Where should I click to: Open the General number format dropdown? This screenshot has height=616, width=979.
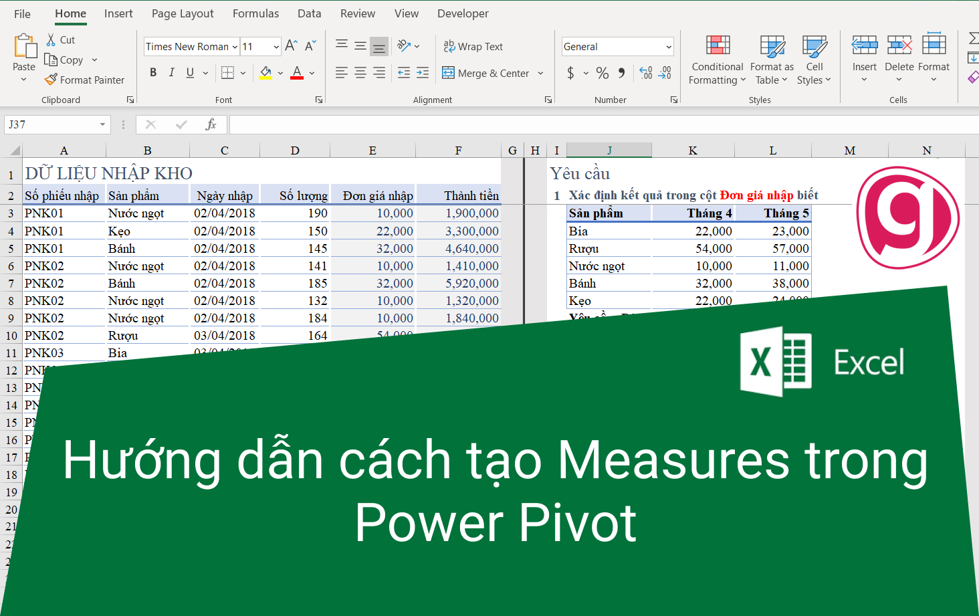667,46
